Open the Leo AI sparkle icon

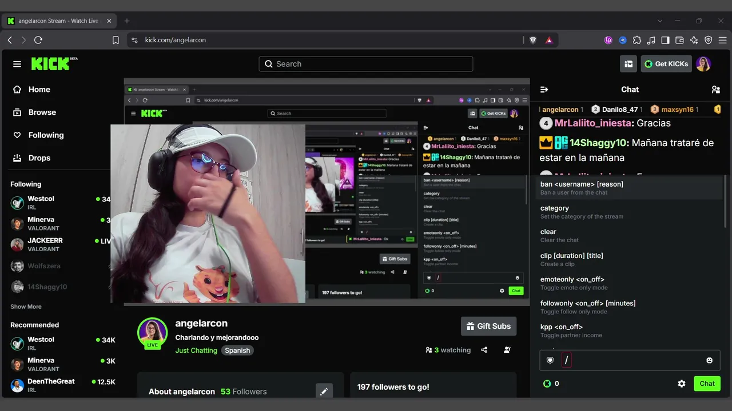click(694, 40)
